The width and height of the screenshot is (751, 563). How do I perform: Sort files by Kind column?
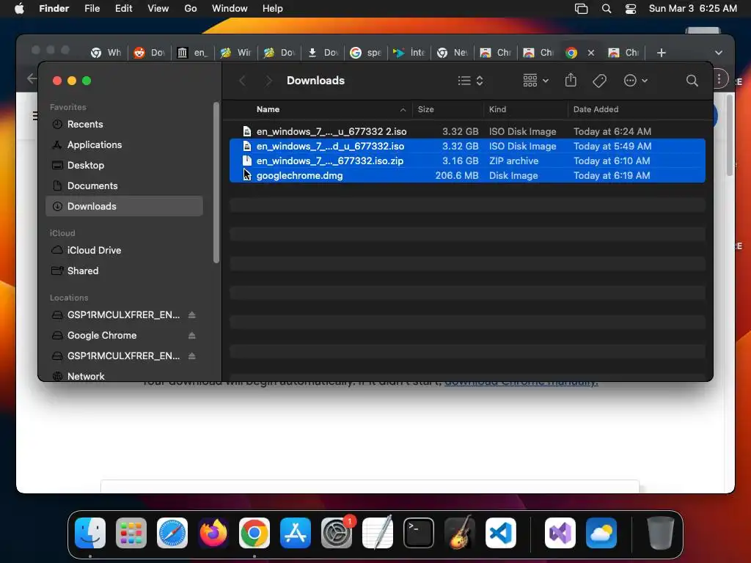tap(497, 109)
